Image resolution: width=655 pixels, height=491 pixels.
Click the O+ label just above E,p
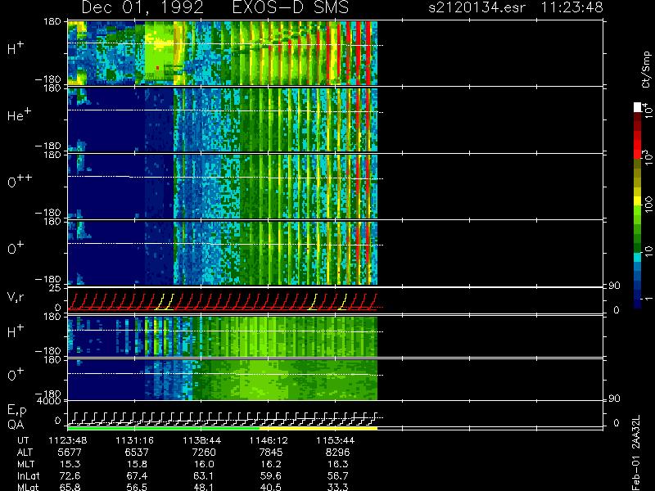tap(16, 375)
